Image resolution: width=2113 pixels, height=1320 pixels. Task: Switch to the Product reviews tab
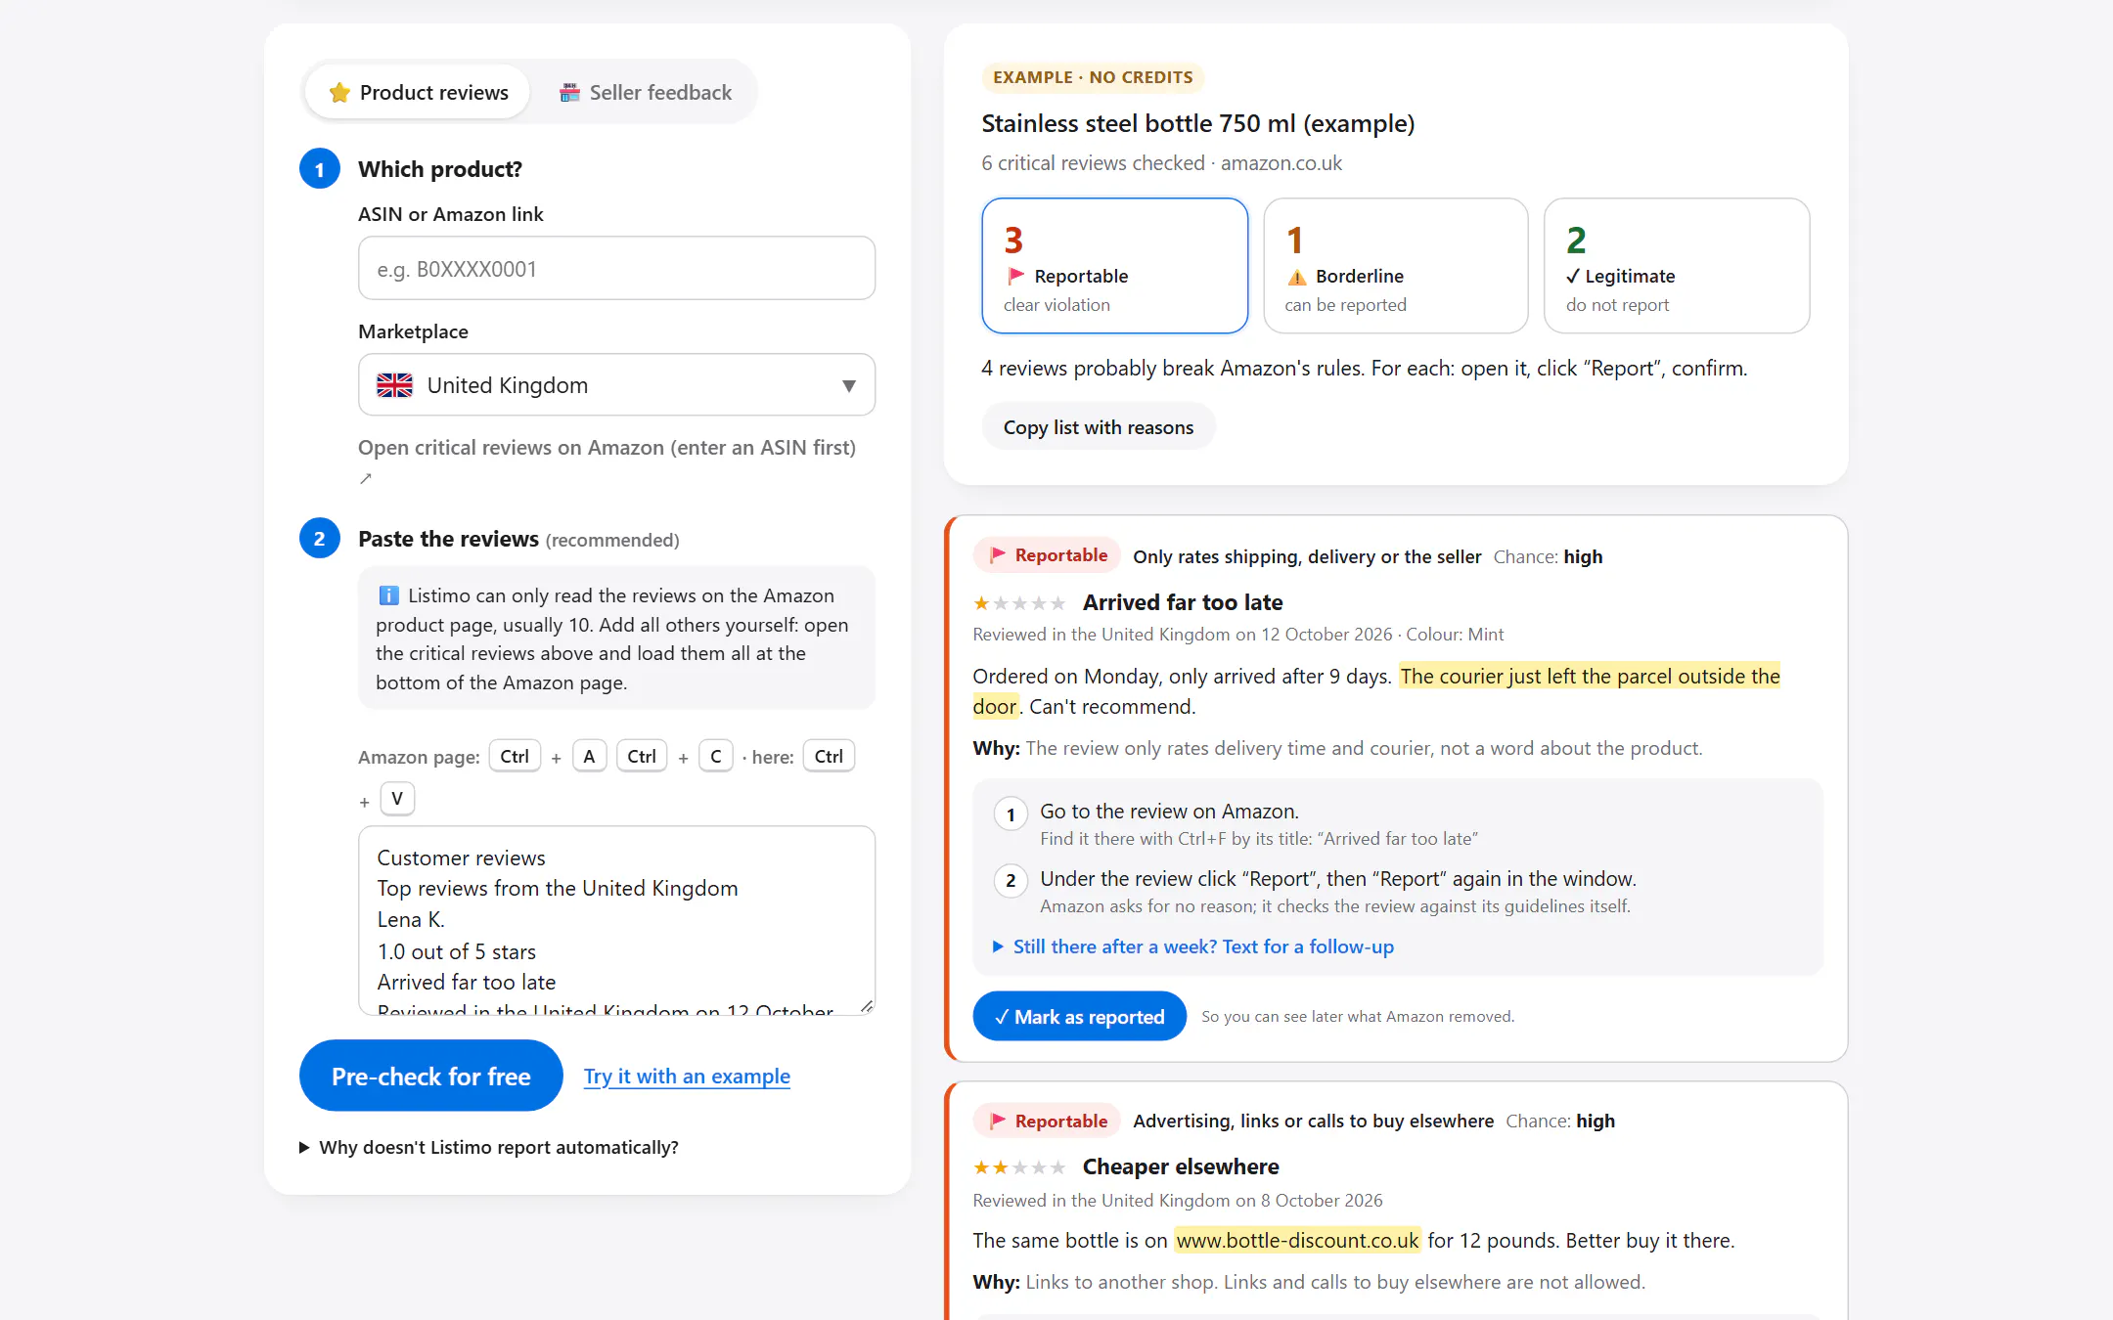click(x=418, y=92)
